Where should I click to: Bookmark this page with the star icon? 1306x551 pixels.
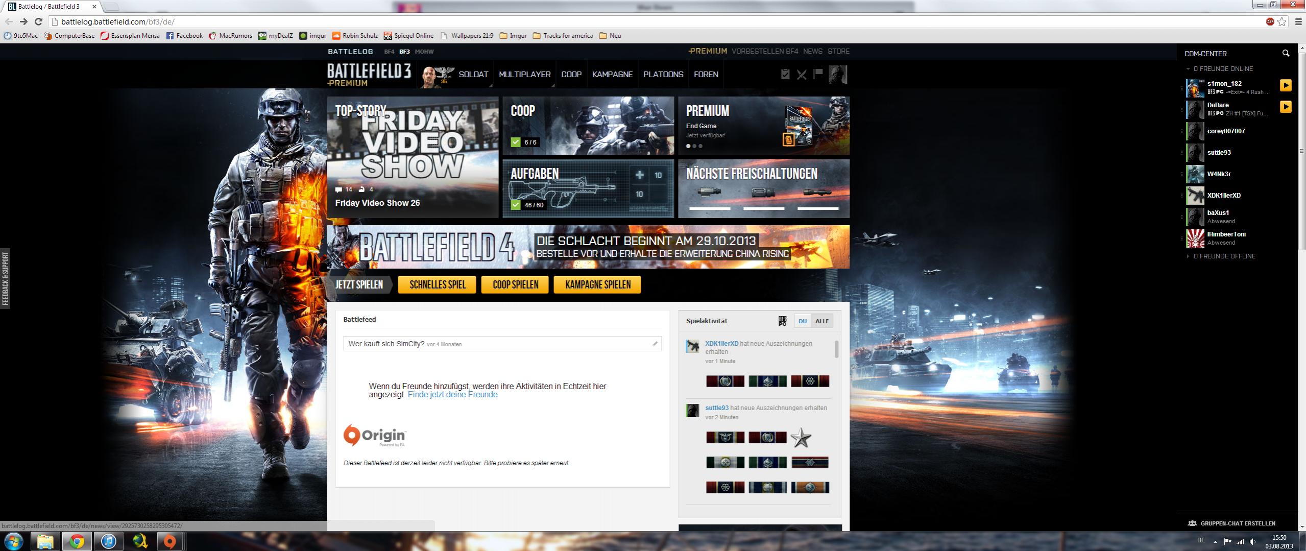click(1282, 21)
